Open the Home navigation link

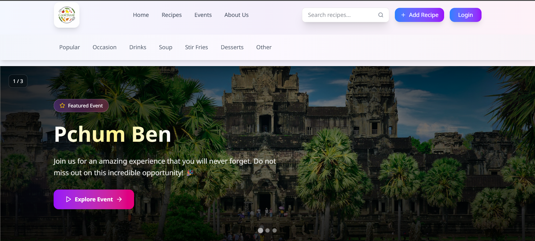point(141,15)
